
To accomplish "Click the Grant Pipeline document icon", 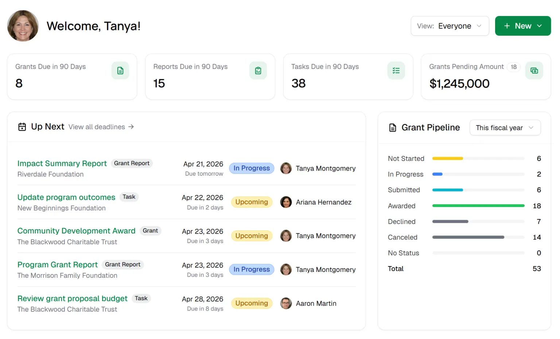I will click(x=392, y=128).
